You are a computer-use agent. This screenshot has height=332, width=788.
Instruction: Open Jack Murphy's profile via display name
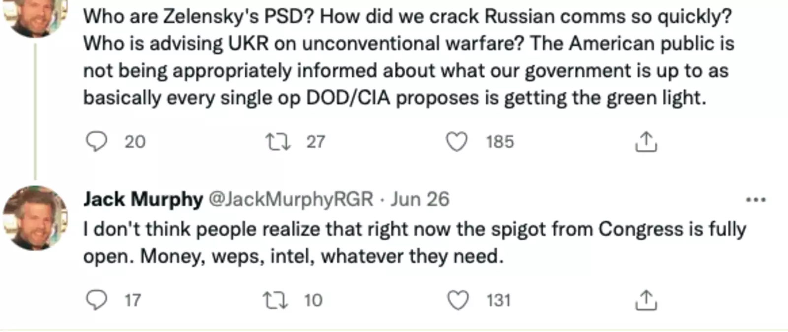143,199
